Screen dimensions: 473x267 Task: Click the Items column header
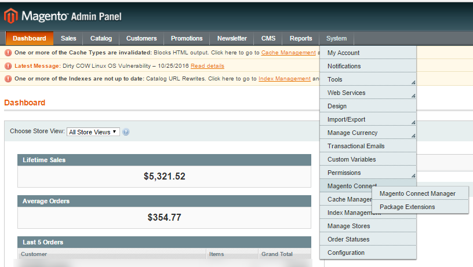[232, 254]
